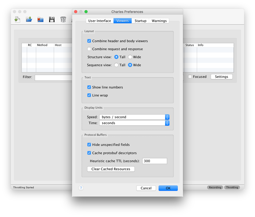Check the Focused checkbox in main window
Screen dimensions: 255x217
pyautogui.click(x=190, y=77)
